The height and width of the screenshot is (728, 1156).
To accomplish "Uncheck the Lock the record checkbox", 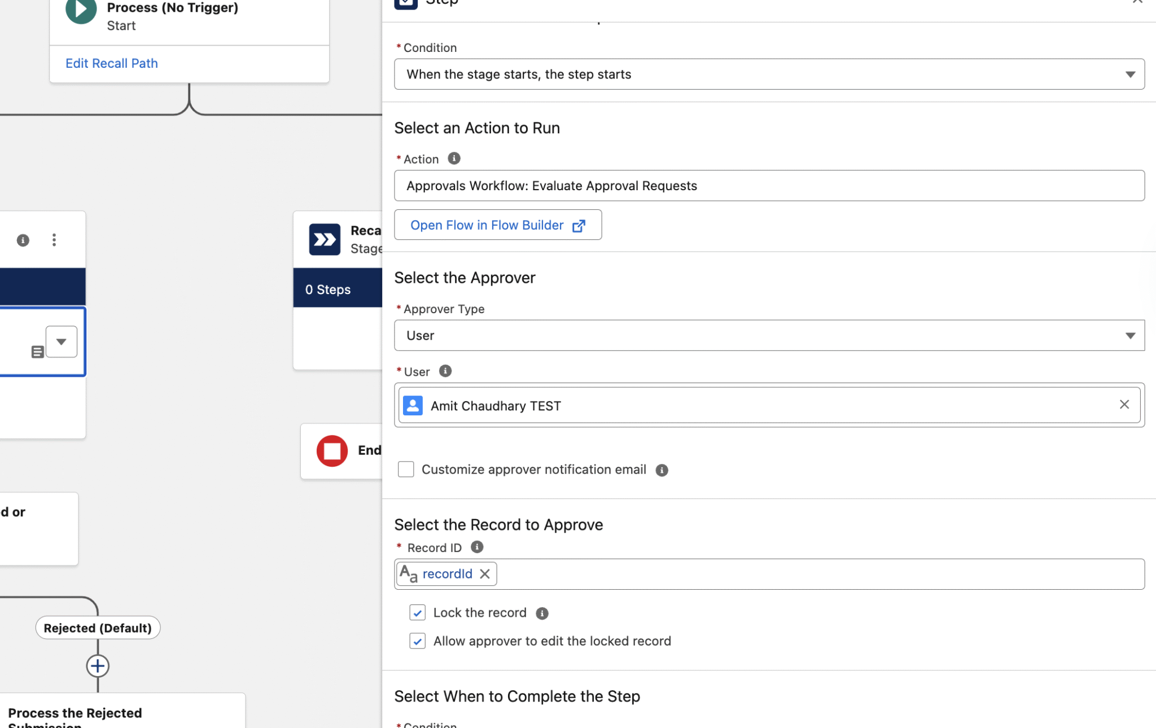I will [417, 612].
